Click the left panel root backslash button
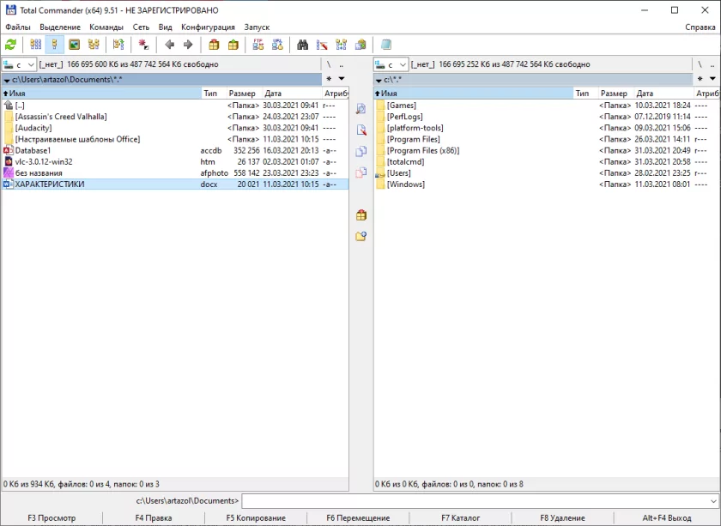 click(x=328, y=64)
